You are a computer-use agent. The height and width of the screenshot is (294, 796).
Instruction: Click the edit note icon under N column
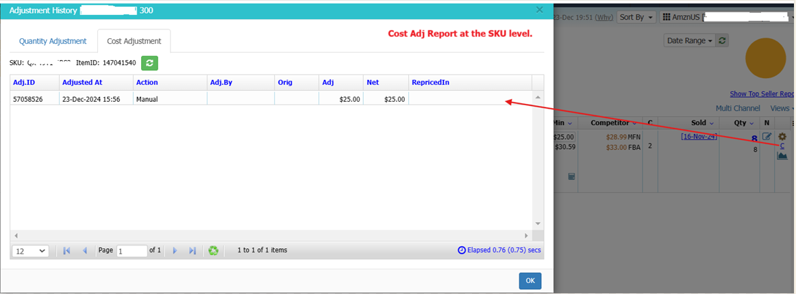point(767,137)
